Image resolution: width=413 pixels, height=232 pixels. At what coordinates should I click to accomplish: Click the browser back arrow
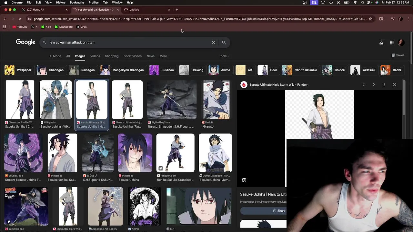point(5,19)
